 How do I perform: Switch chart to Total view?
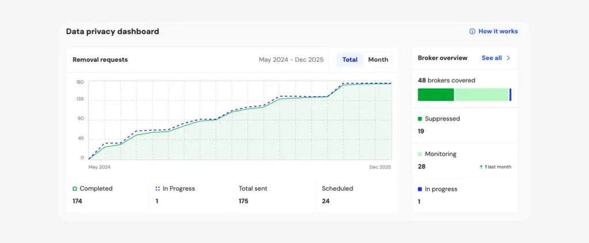pyautogui.click(x=350, y=60)
